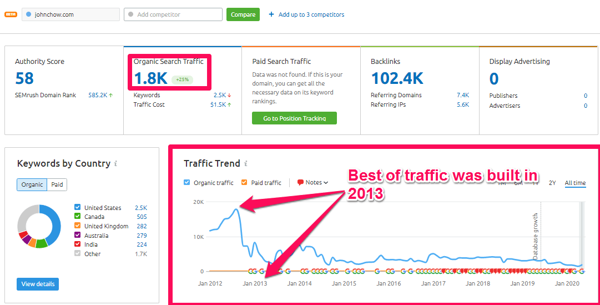This screenshot has width=600, height=305.
Task: Select the Organic keywords tab
Action: pos(32,184)
